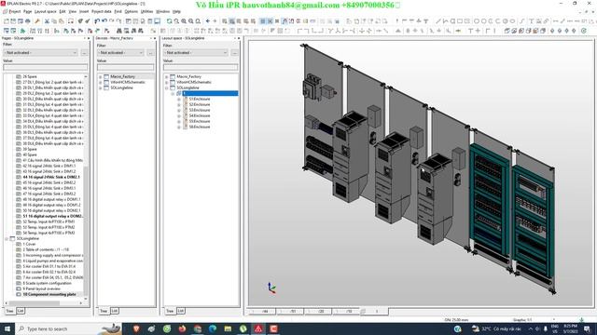
Task: Expand S4:Enclosure node in layout space
Action: coord(179,115)
